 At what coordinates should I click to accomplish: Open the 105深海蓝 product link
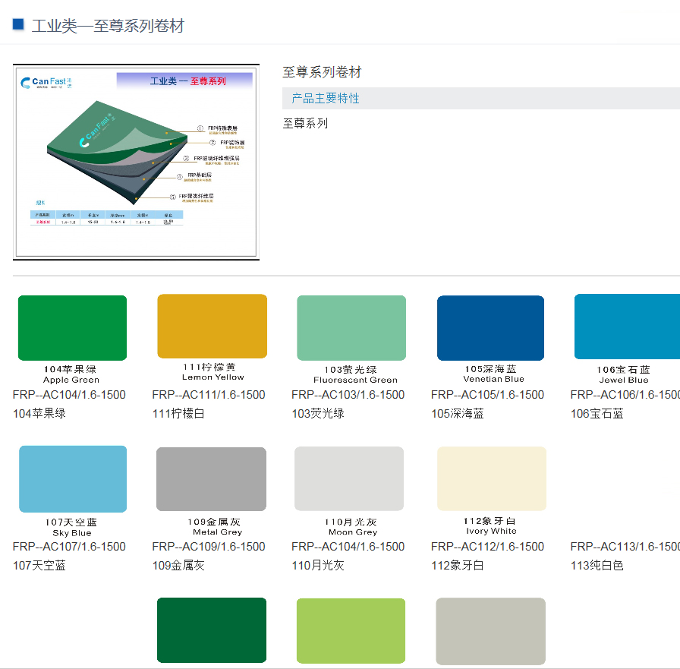click(x=458, y=413)
